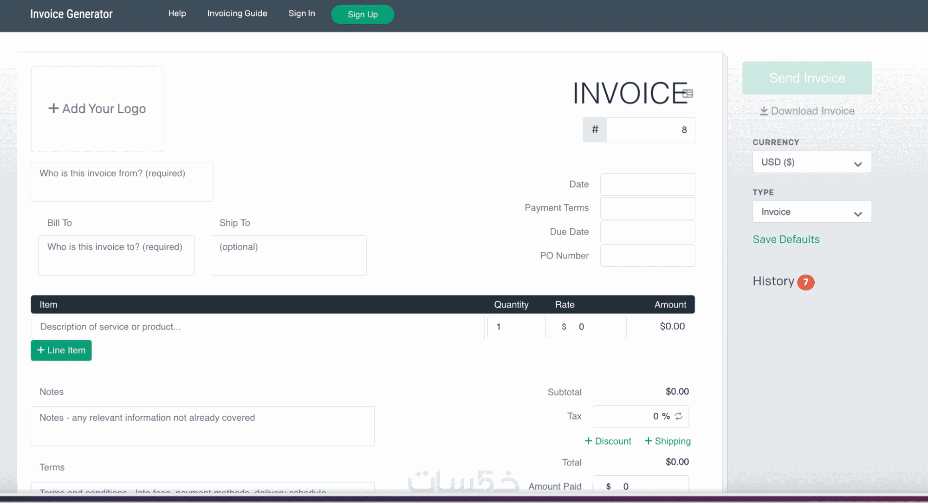The width and height of the screenshot is (928, 503).
Task: Open the Payment Terms field
Action: click(x=647, y=208)
